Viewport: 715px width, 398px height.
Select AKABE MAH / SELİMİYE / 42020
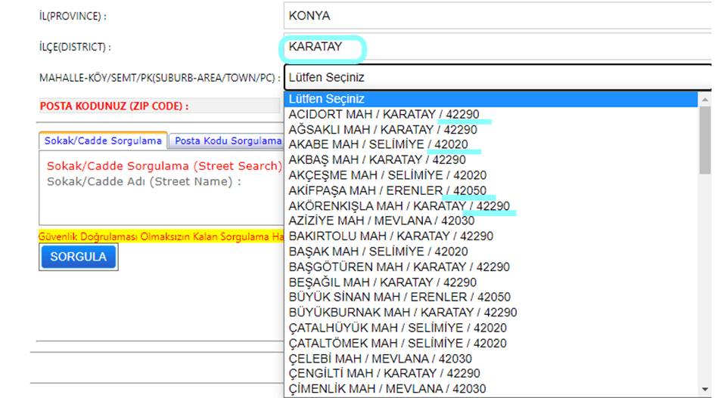pos(378,144)
